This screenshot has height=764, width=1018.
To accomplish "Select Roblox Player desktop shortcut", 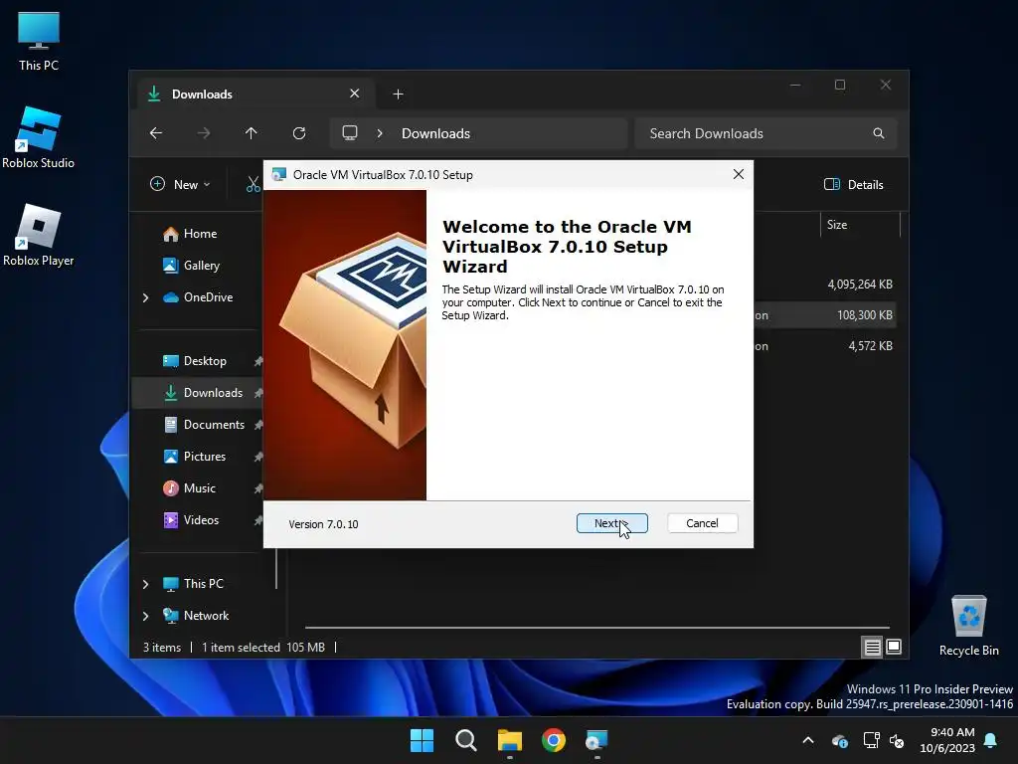I will [x=39, y=236].
